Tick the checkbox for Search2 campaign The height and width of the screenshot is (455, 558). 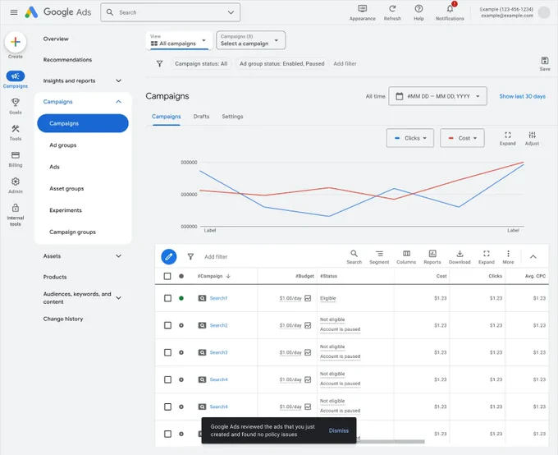[167, 325]
